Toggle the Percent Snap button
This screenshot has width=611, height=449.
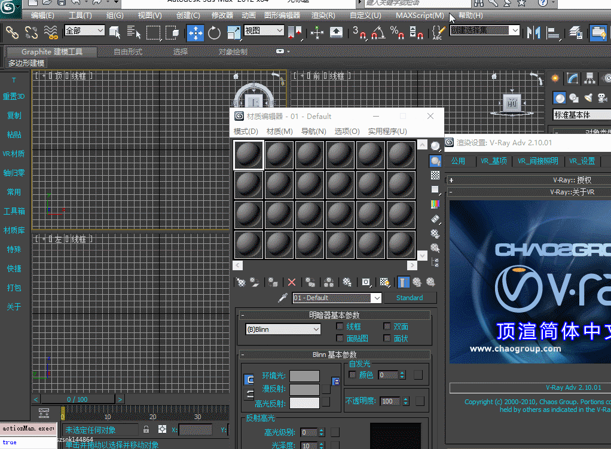397,32
